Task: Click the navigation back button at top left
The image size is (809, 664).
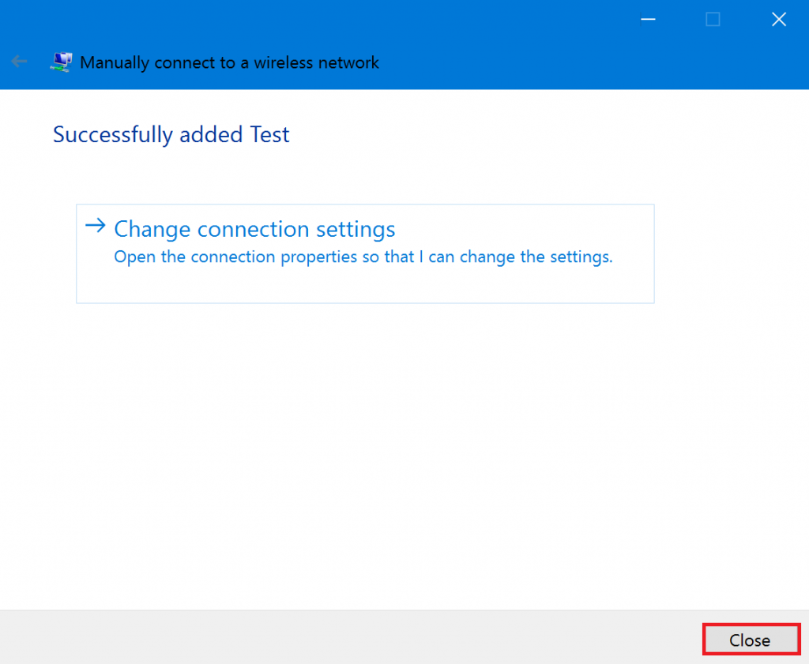Action: click(x=18, y=62)
